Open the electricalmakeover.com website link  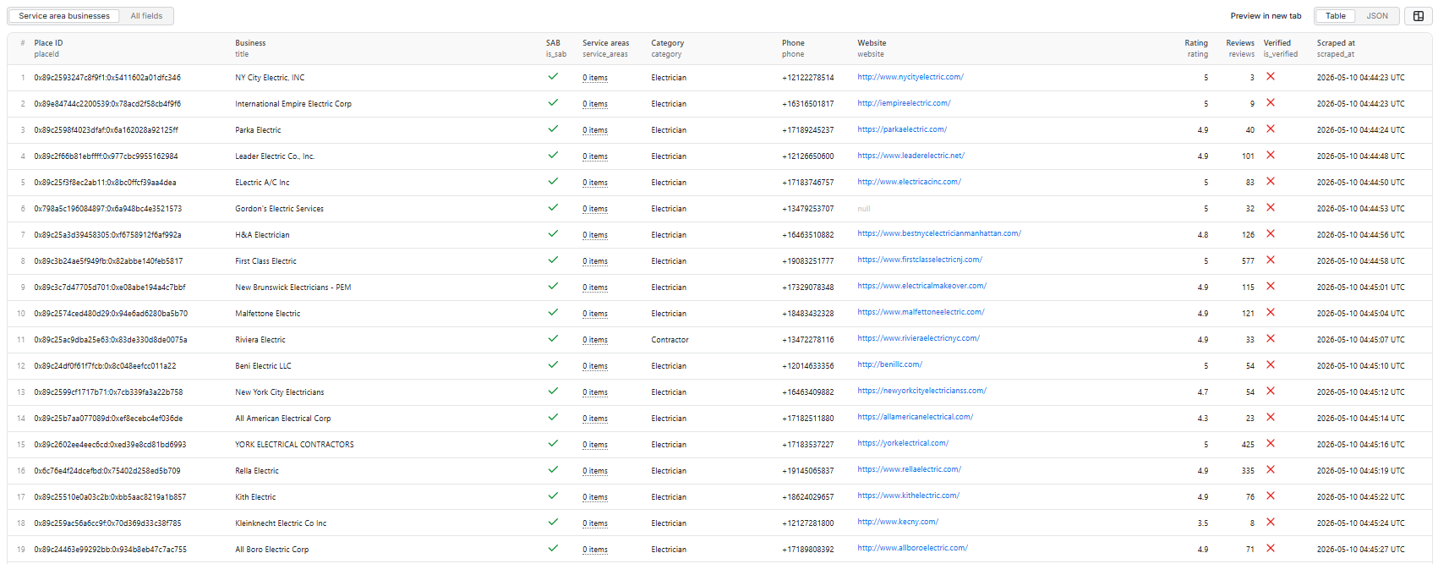(921, 286)
